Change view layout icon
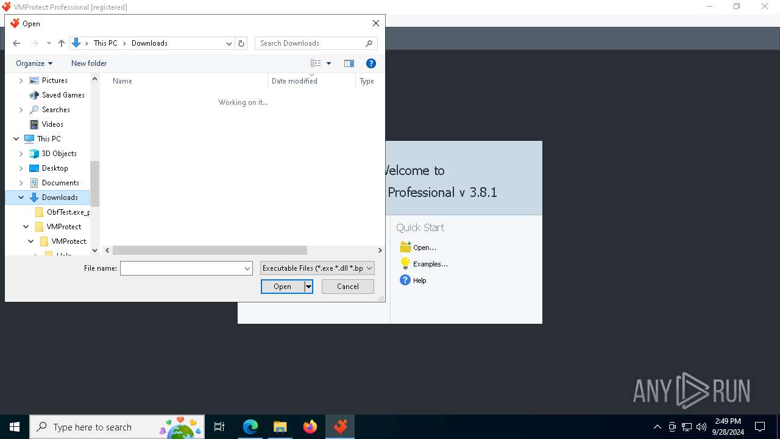 [316, 63]
